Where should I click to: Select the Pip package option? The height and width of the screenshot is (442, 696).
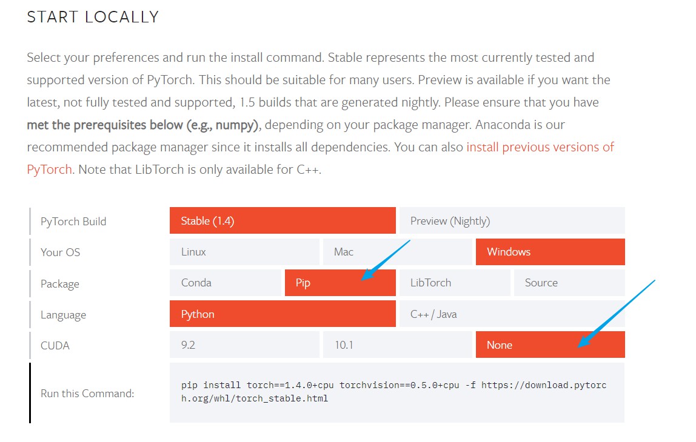click(x=340, y=283)
